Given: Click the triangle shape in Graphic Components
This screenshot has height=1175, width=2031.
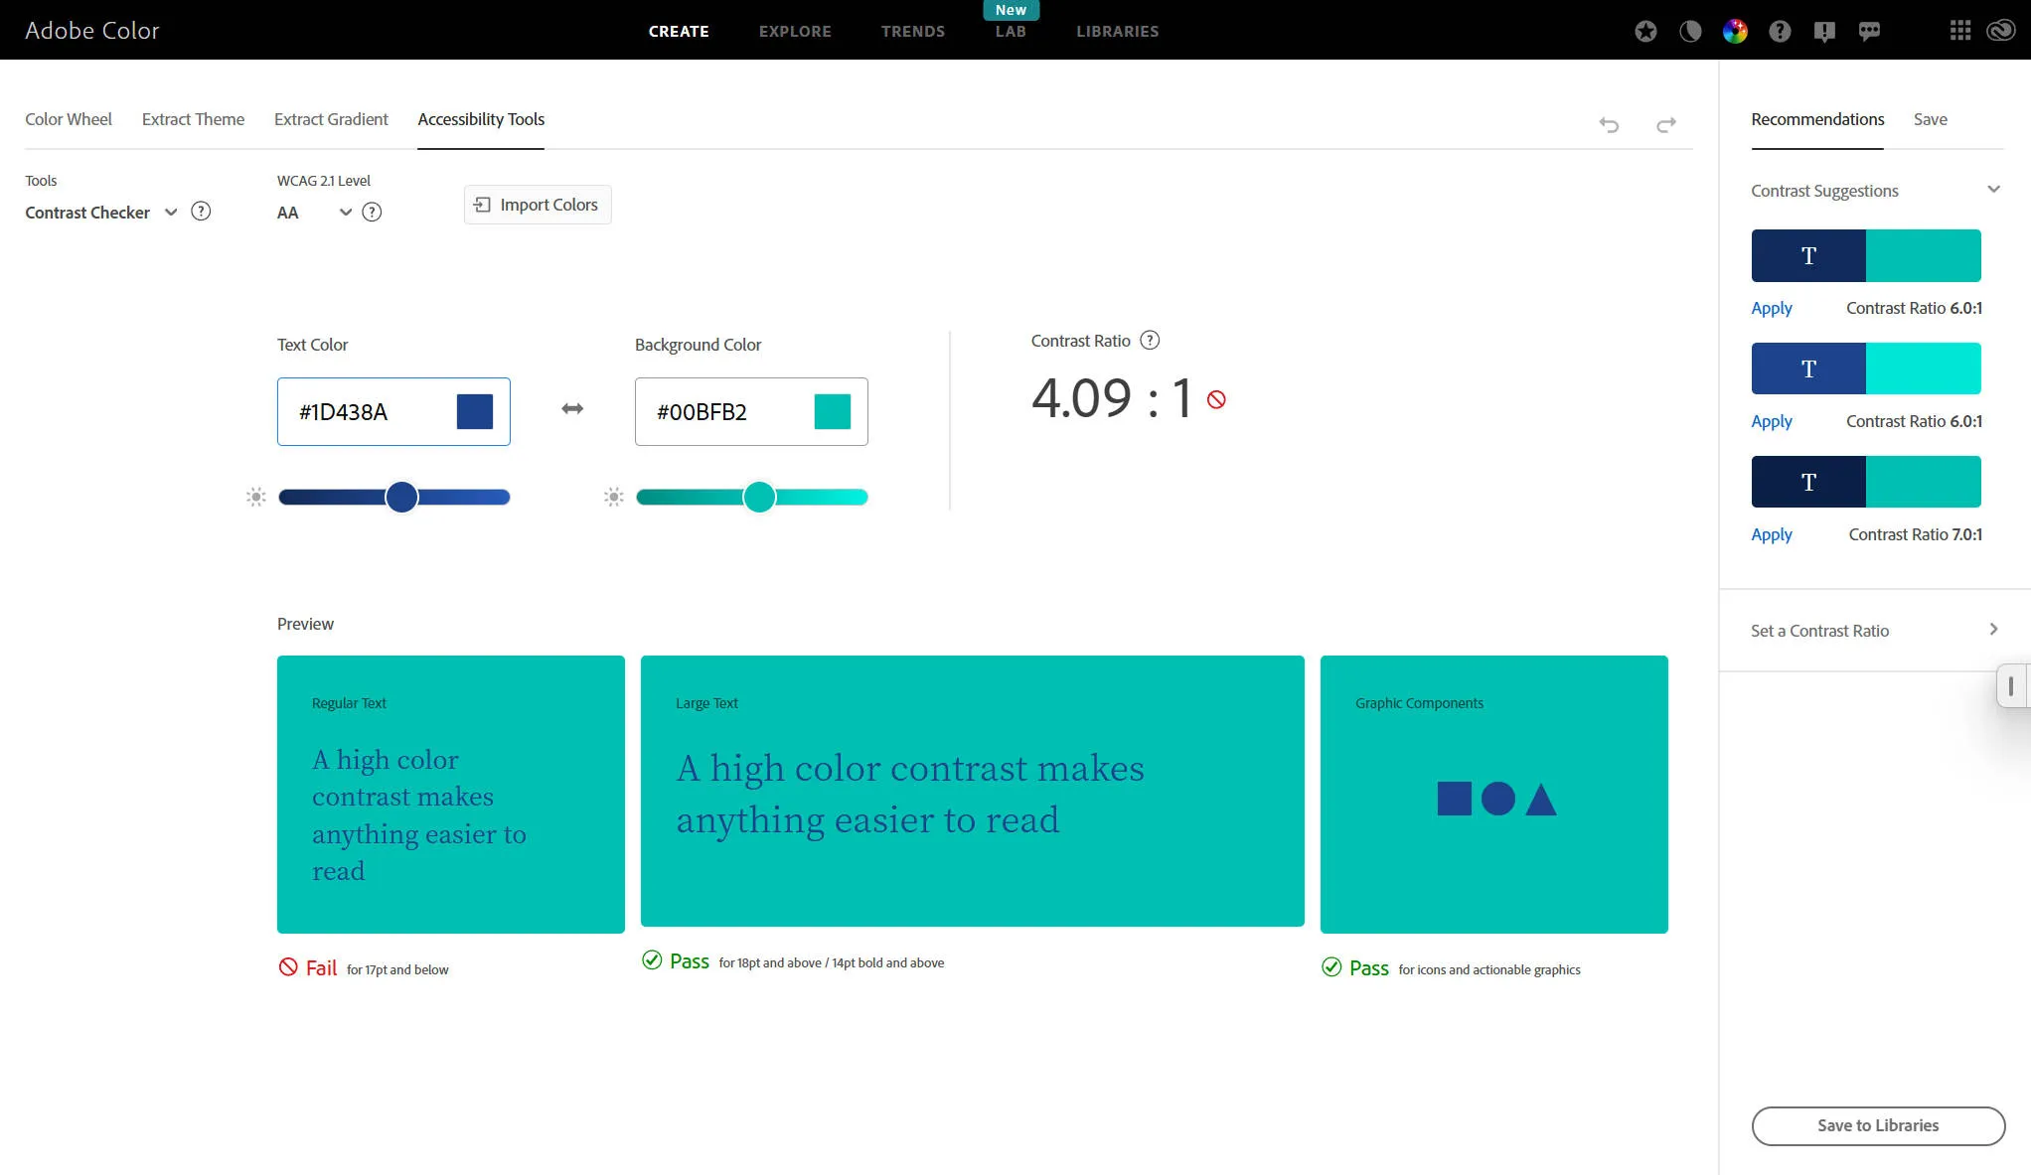Looking at the screenshot, I should (1541, 800).
